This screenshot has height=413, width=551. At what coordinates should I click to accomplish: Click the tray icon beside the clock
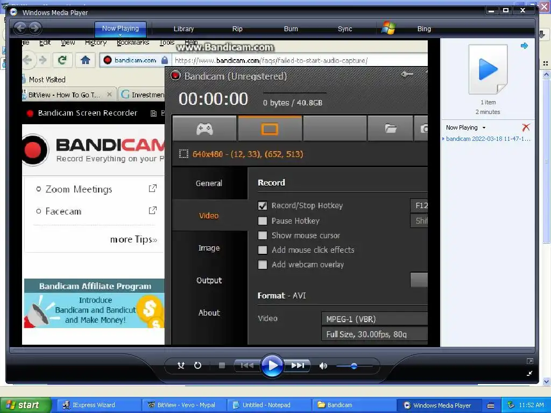511,405
